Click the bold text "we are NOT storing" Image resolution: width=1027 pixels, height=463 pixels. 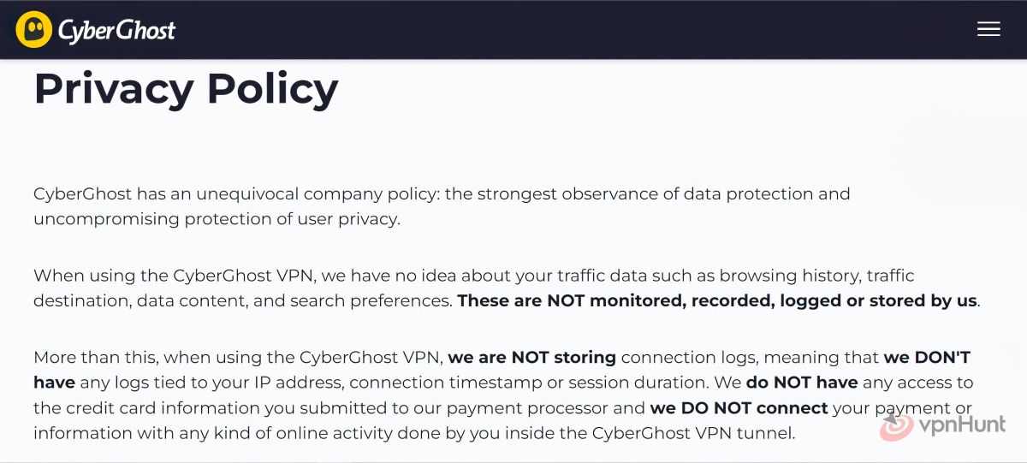tap(531, 357)
